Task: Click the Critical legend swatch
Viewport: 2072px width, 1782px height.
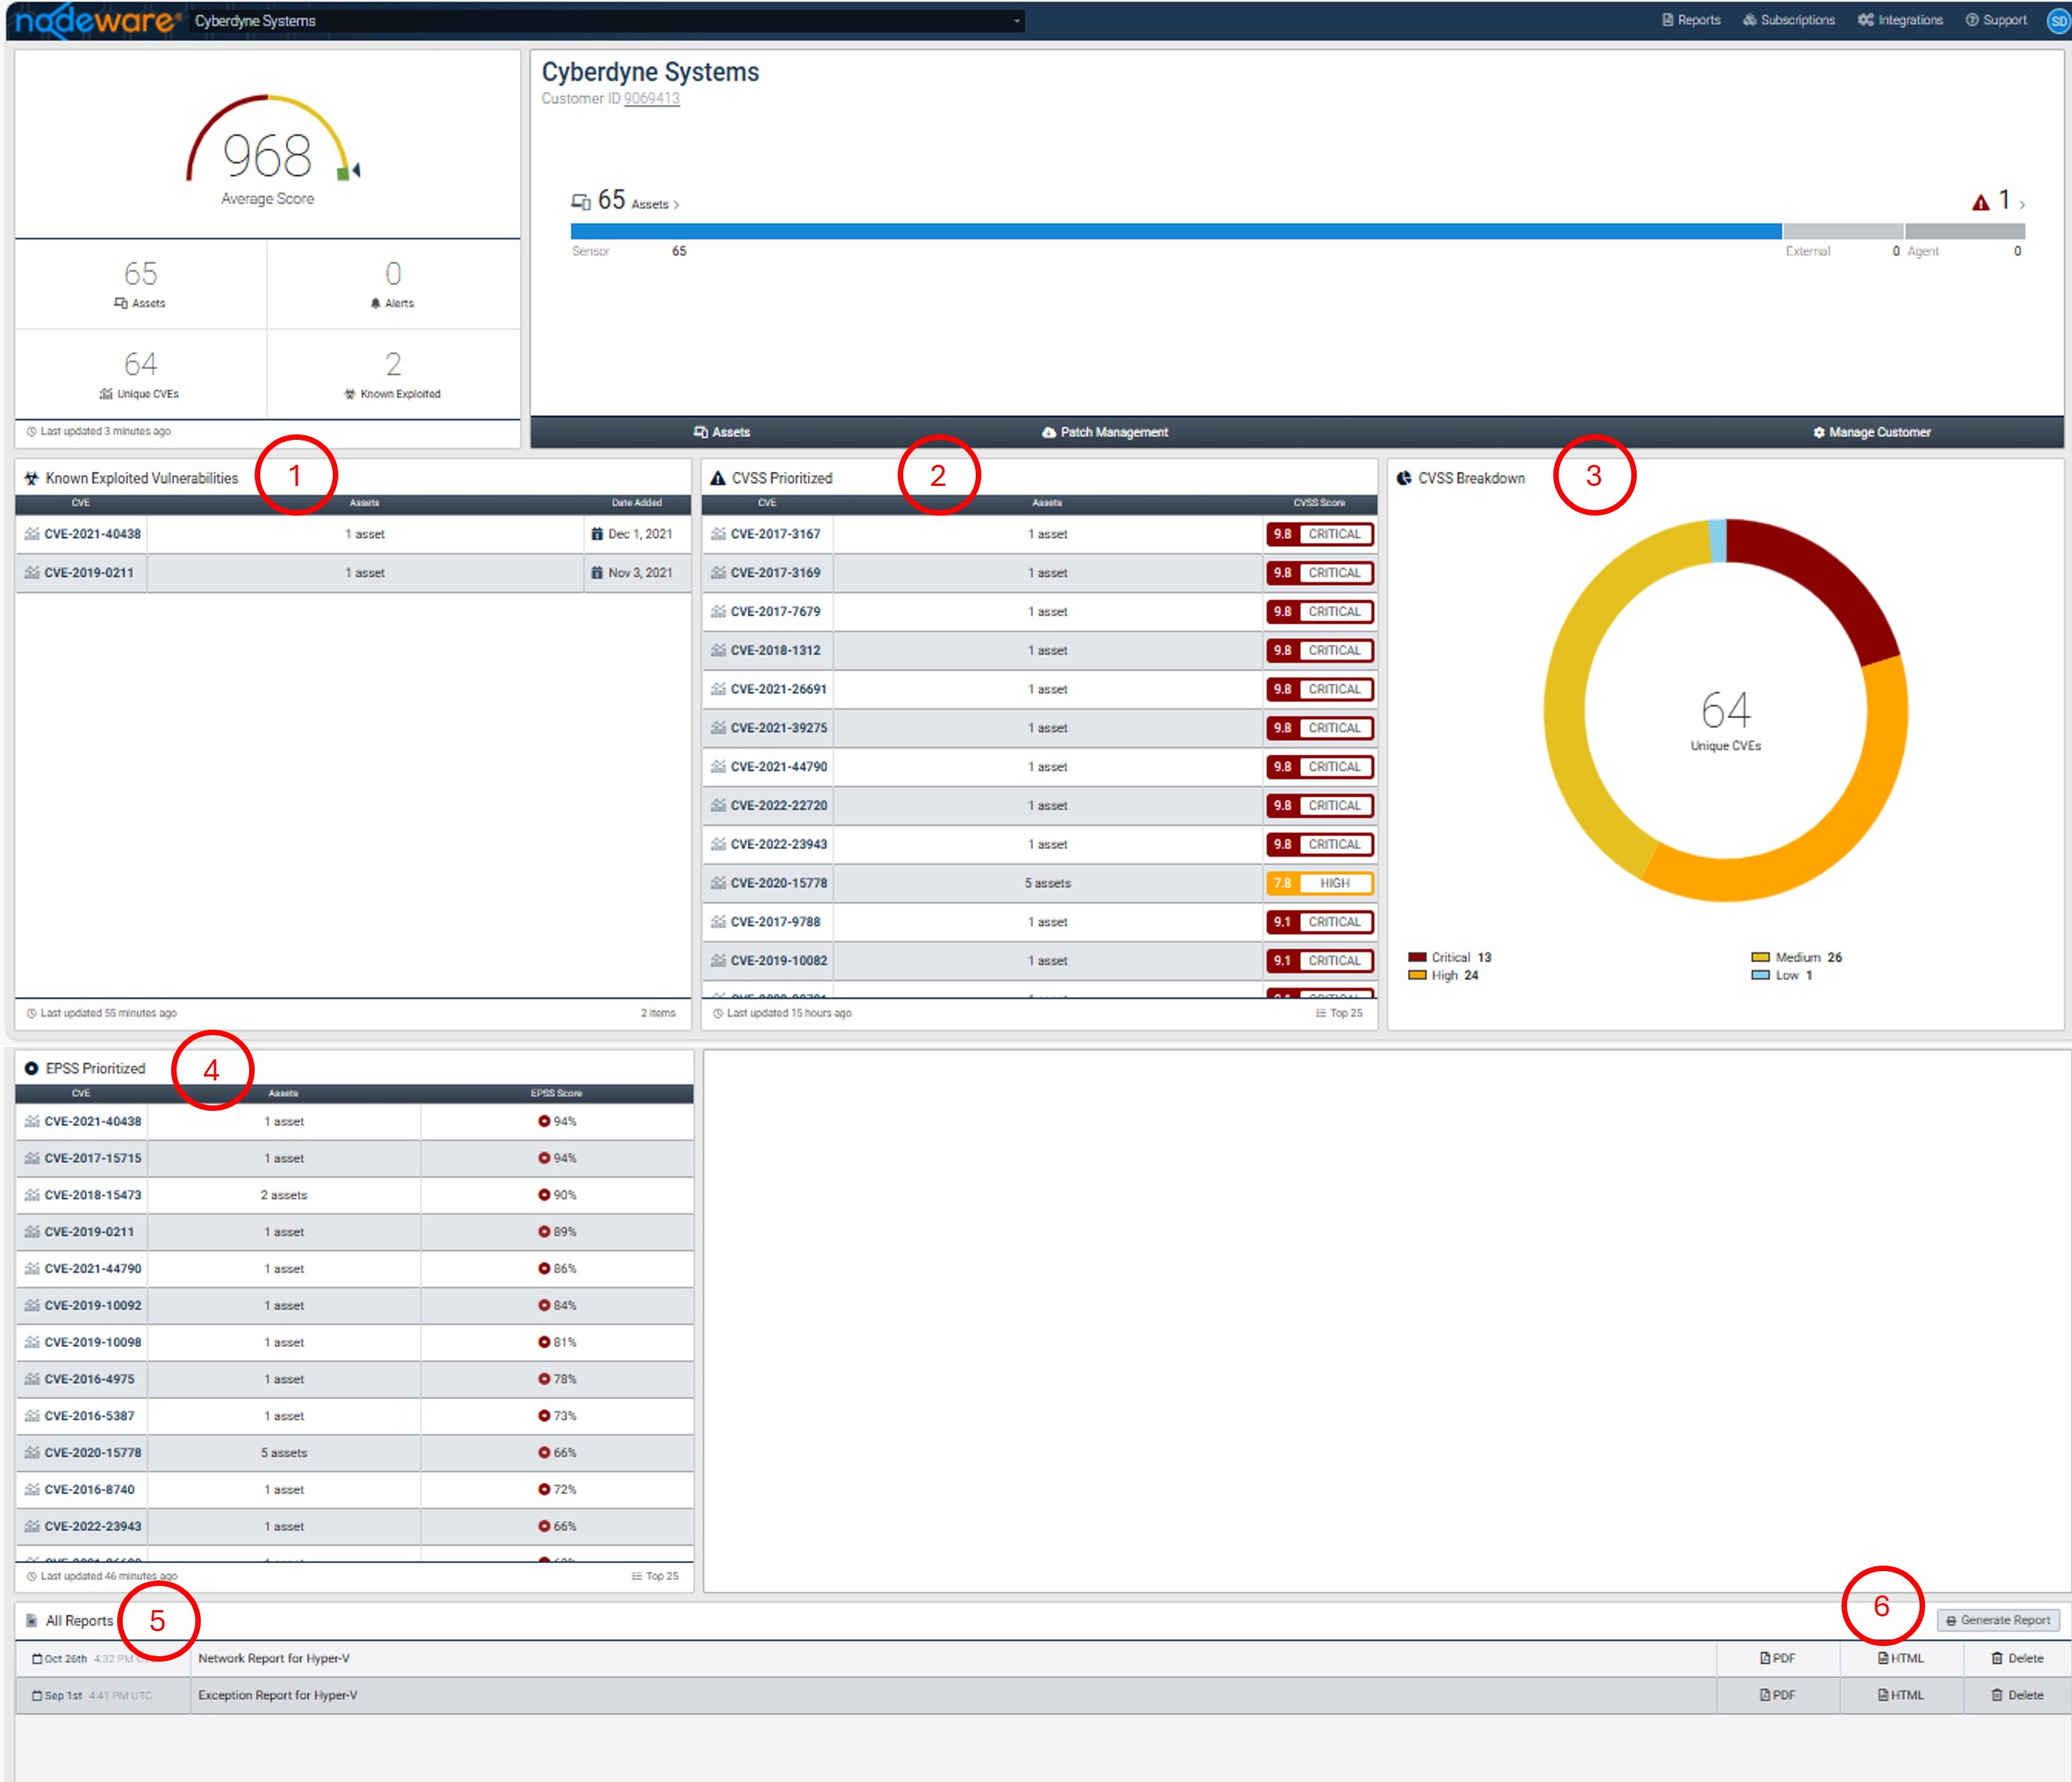Action: pyautogui.click(x=1417, y=957)
